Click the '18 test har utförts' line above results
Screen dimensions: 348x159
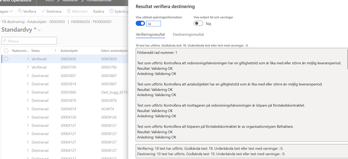click(x=192, y=45)
